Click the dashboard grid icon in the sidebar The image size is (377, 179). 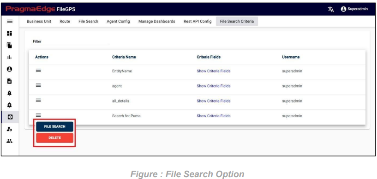pyautogui.click(x=9, y=33)
